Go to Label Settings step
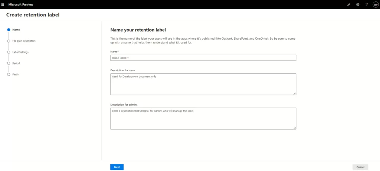The image size is (380, 171). tap(20, 52)
